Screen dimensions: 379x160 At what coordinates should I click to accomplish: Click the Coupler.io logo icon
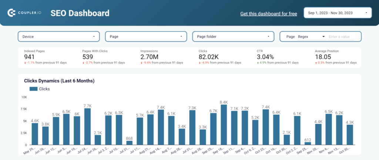(x=11, y=13)
